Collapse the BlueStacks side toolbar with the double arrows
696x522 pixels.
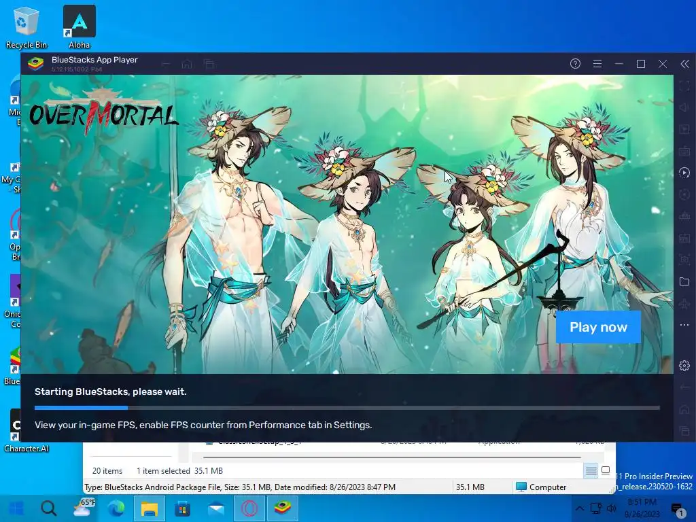[684, 64]
